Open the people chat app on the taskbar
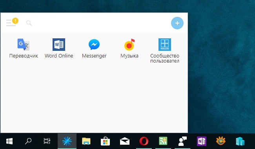This screenshot has width=255, height=149. pos(182,141)
